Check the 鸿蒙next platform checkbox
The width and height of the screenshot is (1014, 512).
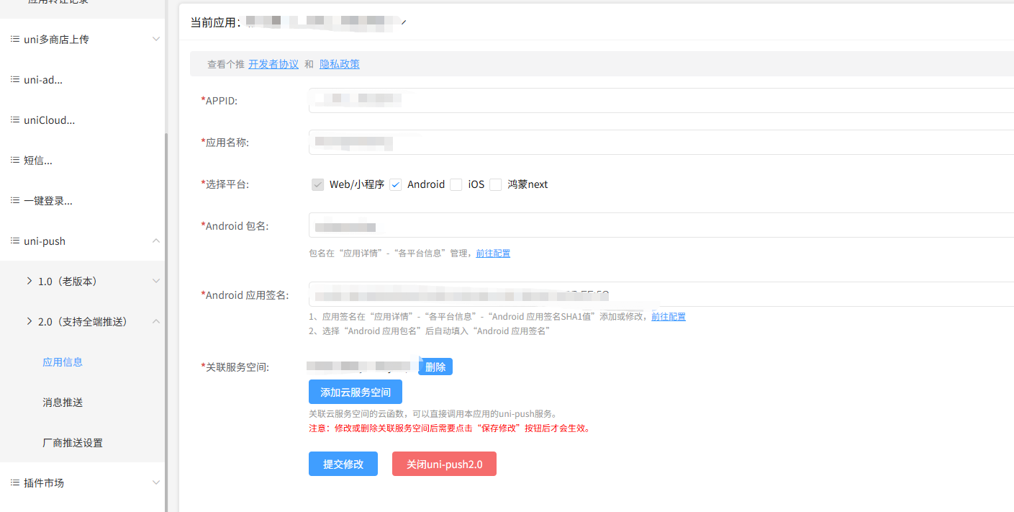[495, 185]
